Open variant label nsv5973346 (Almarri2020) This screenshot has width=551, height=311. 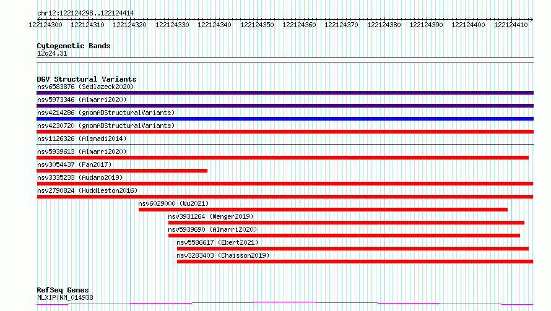82,100
